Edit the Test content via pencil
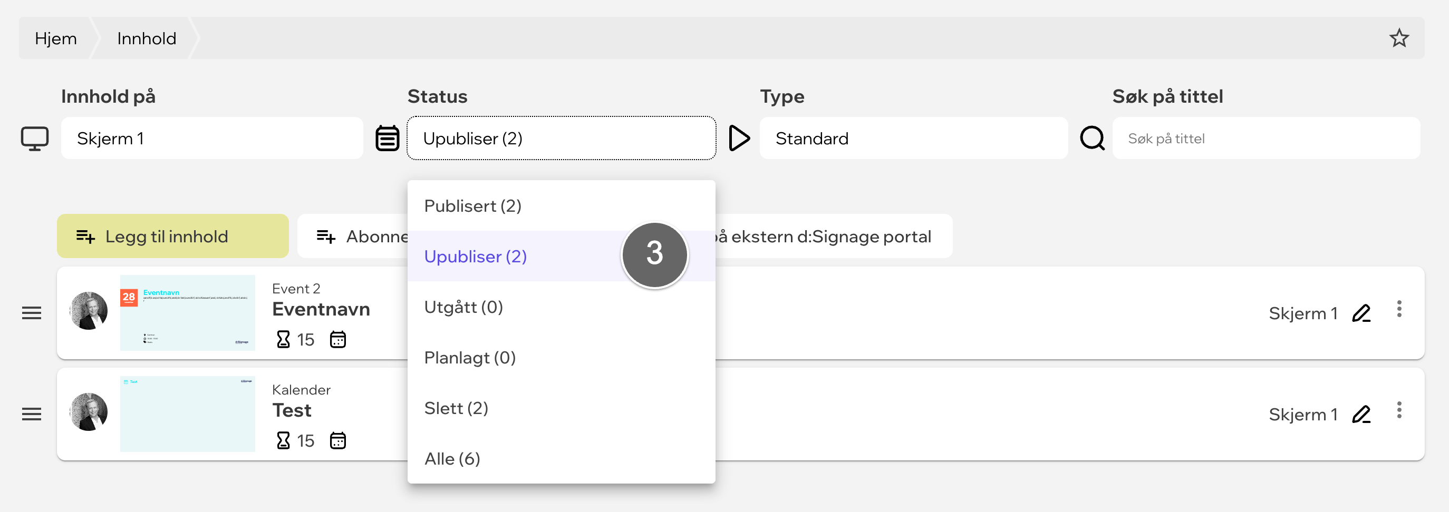 point(1361,414)
